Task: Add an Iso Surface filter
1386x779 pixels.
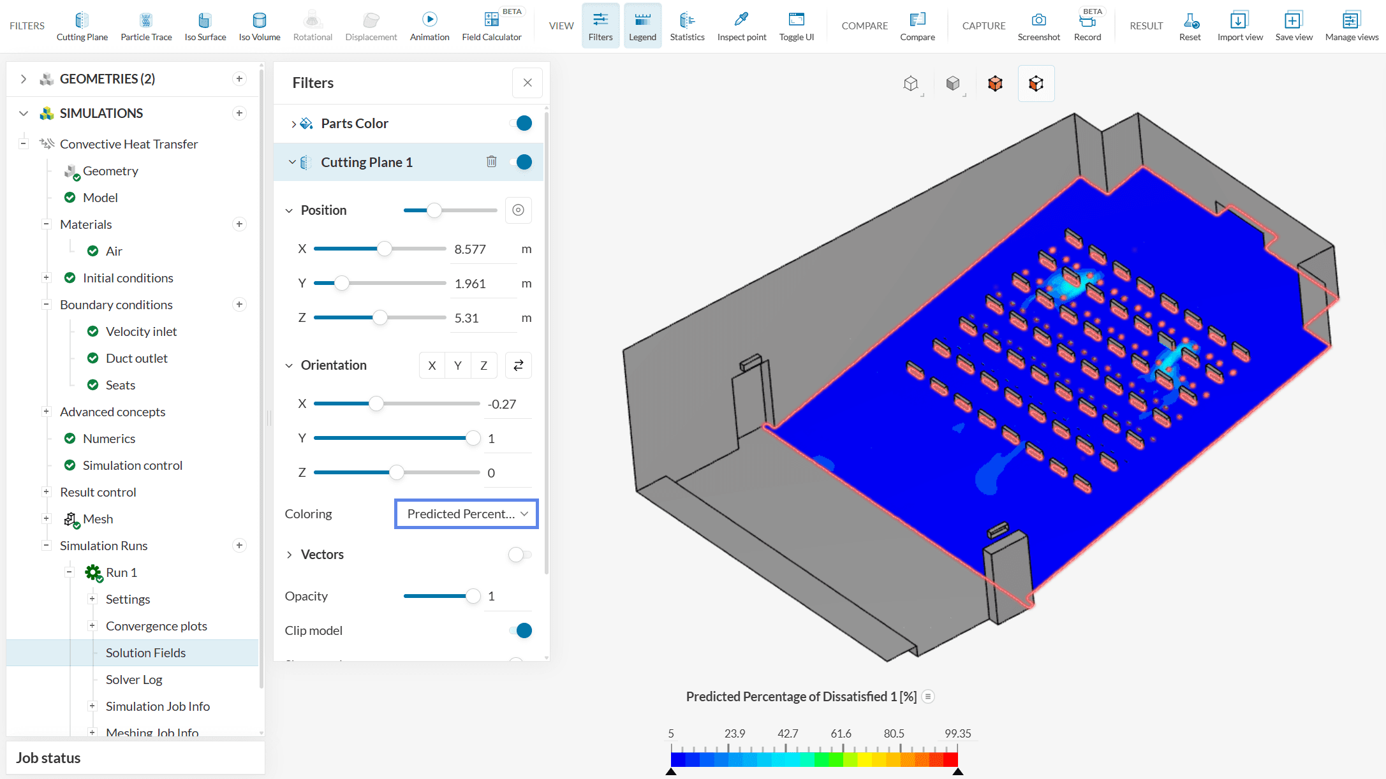Action: tap(205, 26)
